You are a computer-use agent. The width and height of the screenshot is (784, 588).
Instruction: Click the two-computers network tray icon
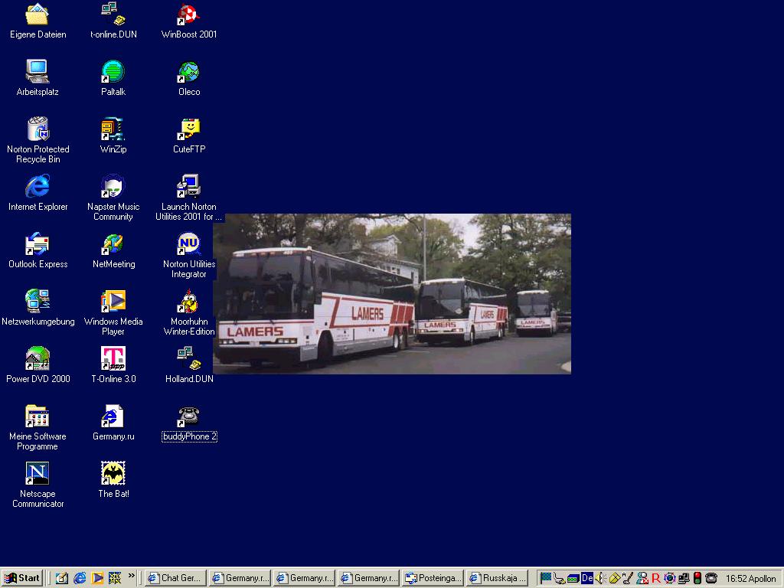pos(684,578)
